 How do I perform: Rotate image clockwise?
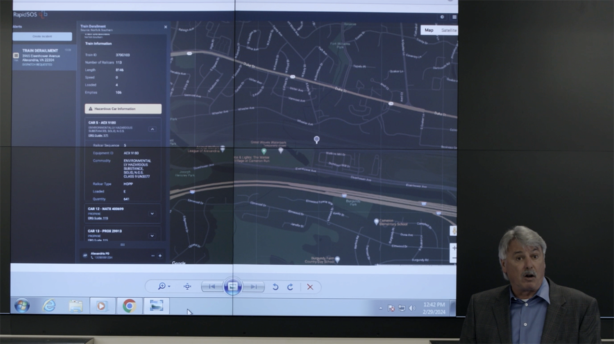290,287
